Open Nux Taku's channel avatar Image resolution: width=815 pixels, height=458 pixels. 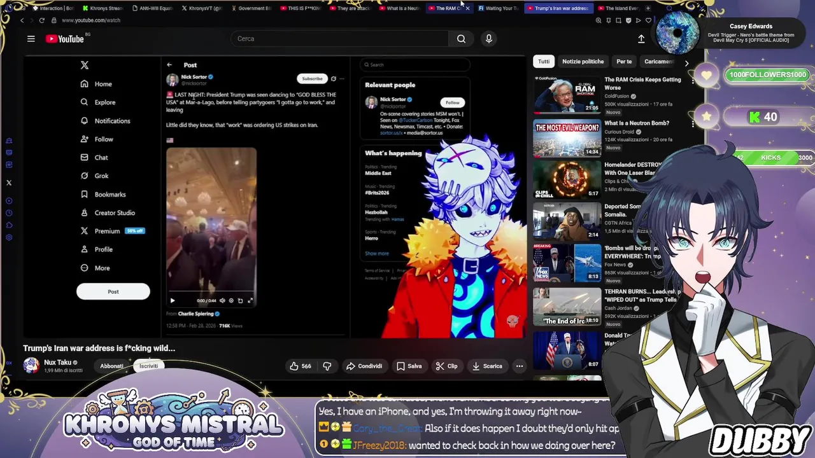pos(31,366)
